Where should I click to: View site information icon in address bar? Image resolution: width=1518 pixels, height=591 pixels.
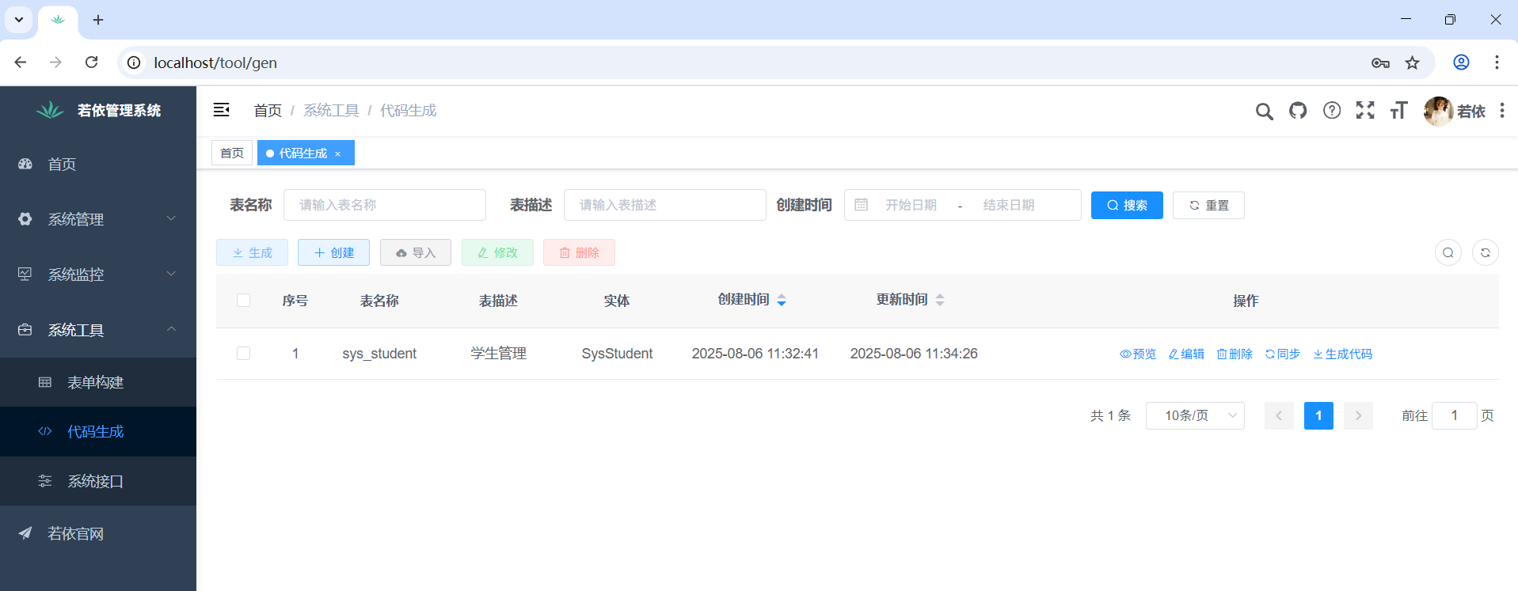click(135, 63)
